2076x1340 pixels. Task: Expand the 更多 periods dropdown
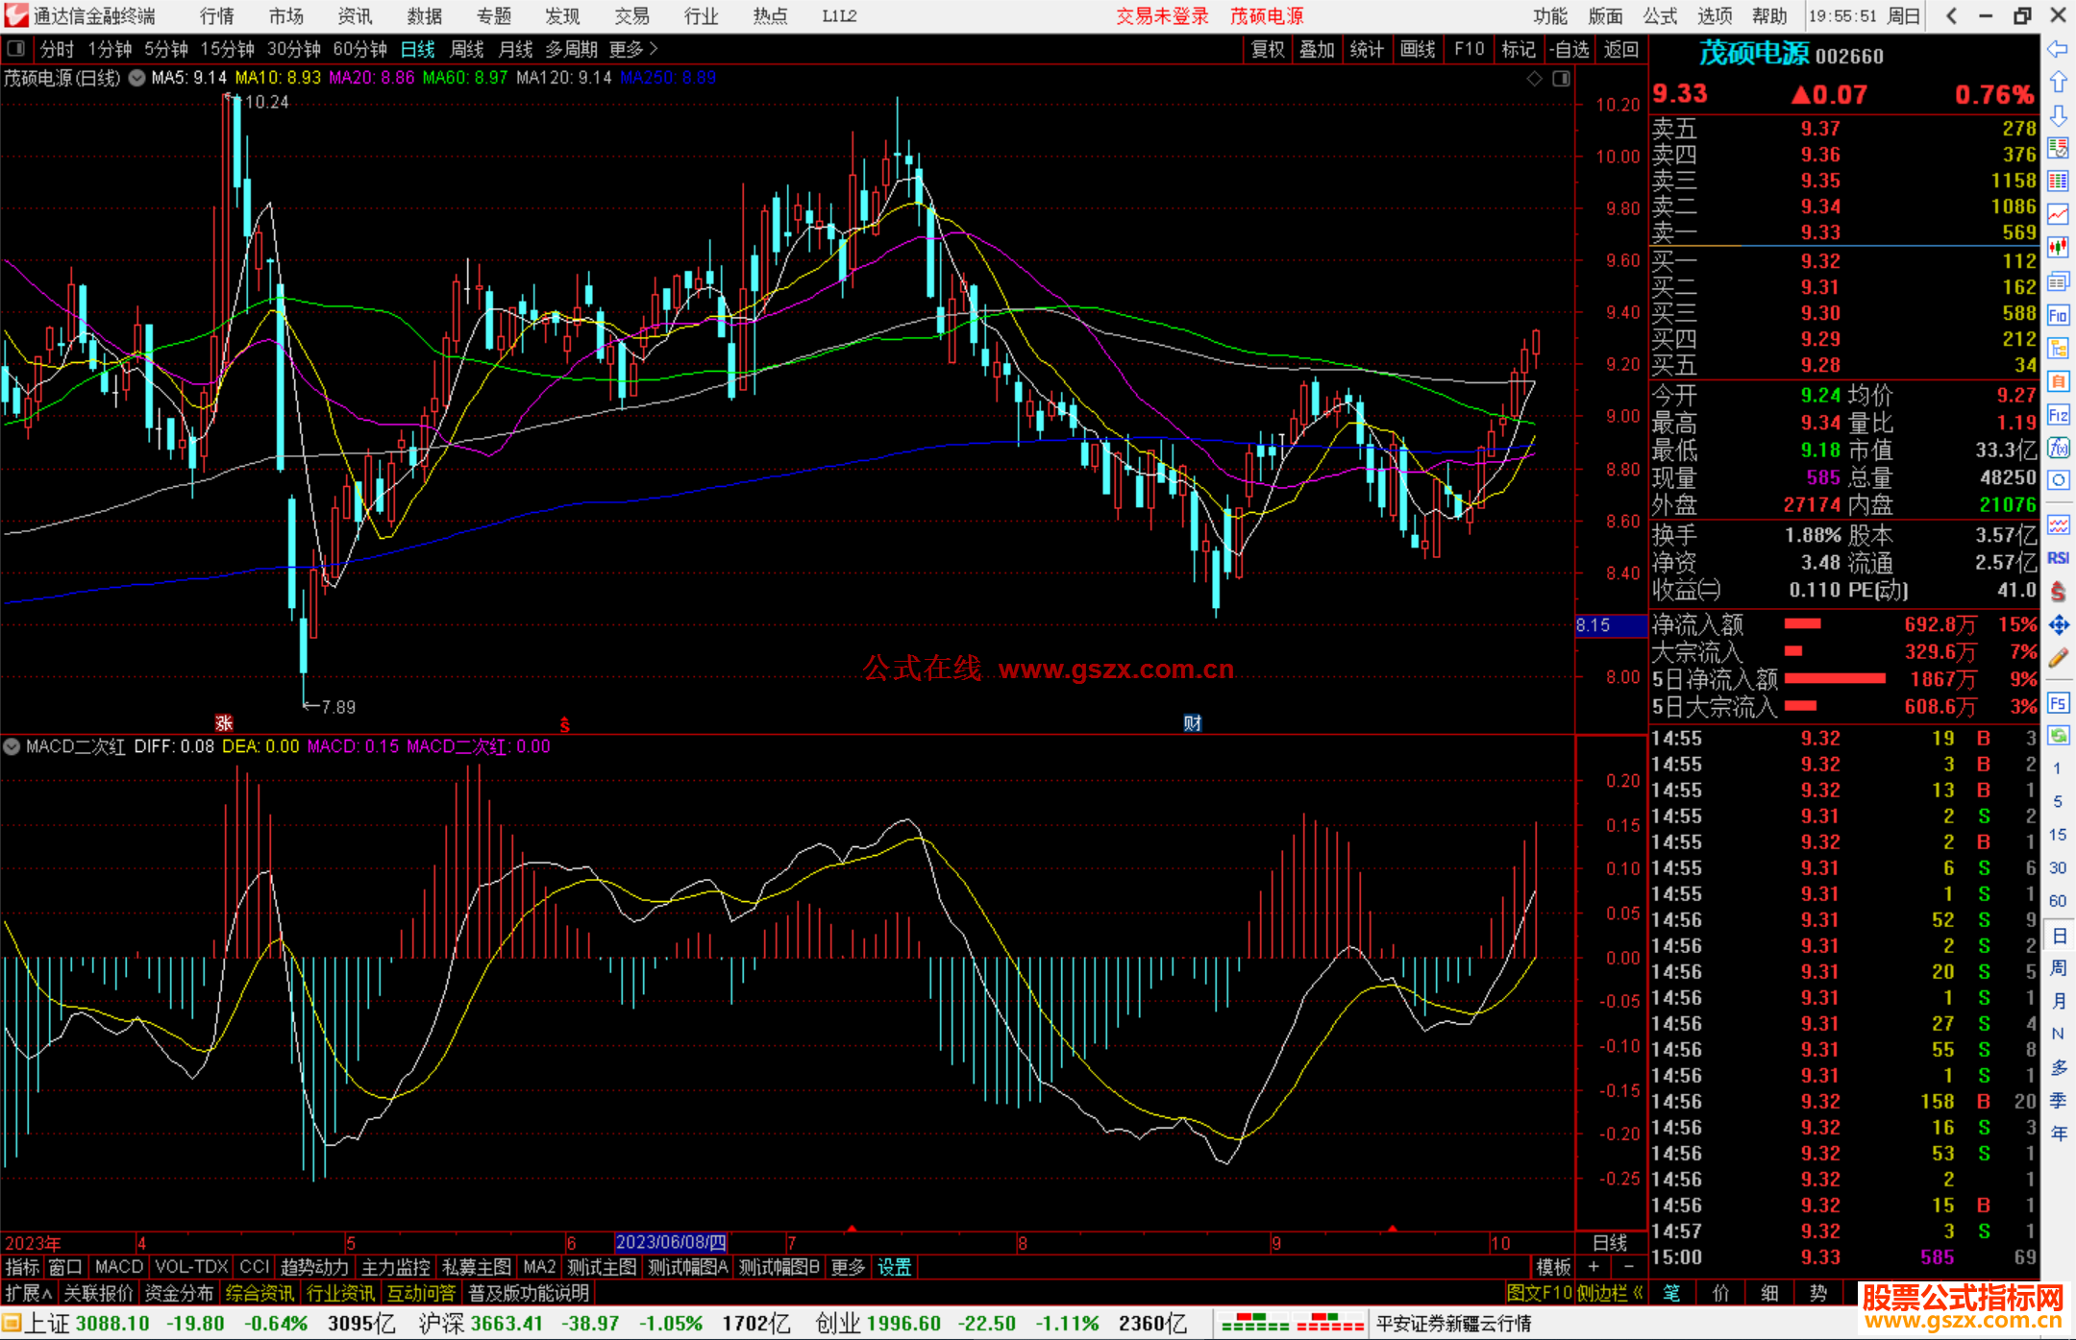[633, 49]
